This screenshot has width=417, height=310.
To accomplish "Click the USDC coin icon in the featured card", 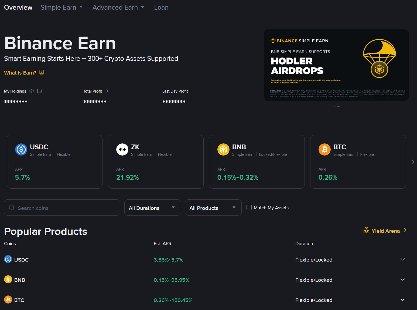I will pos(21,149).
